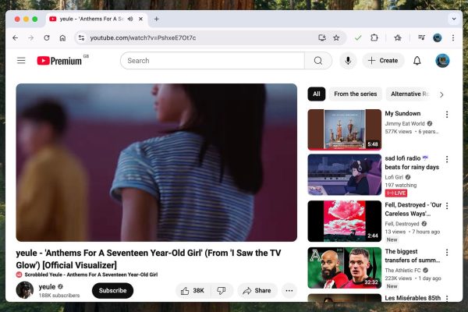Start voice search with the microphone icon
Image resolution: width=468 pixels, height=312 pixels.
coord(347,61)
